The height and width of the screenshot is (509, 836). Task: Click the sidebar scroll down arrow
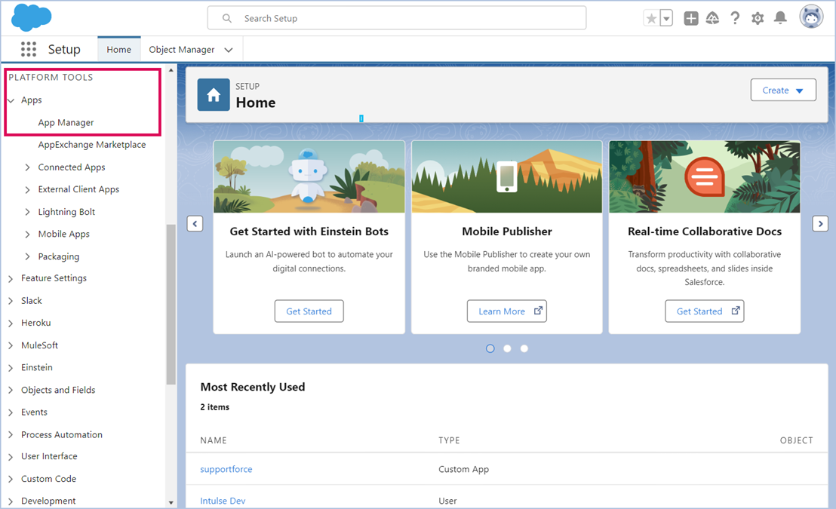pyautogui.click(x=171, y=503)
